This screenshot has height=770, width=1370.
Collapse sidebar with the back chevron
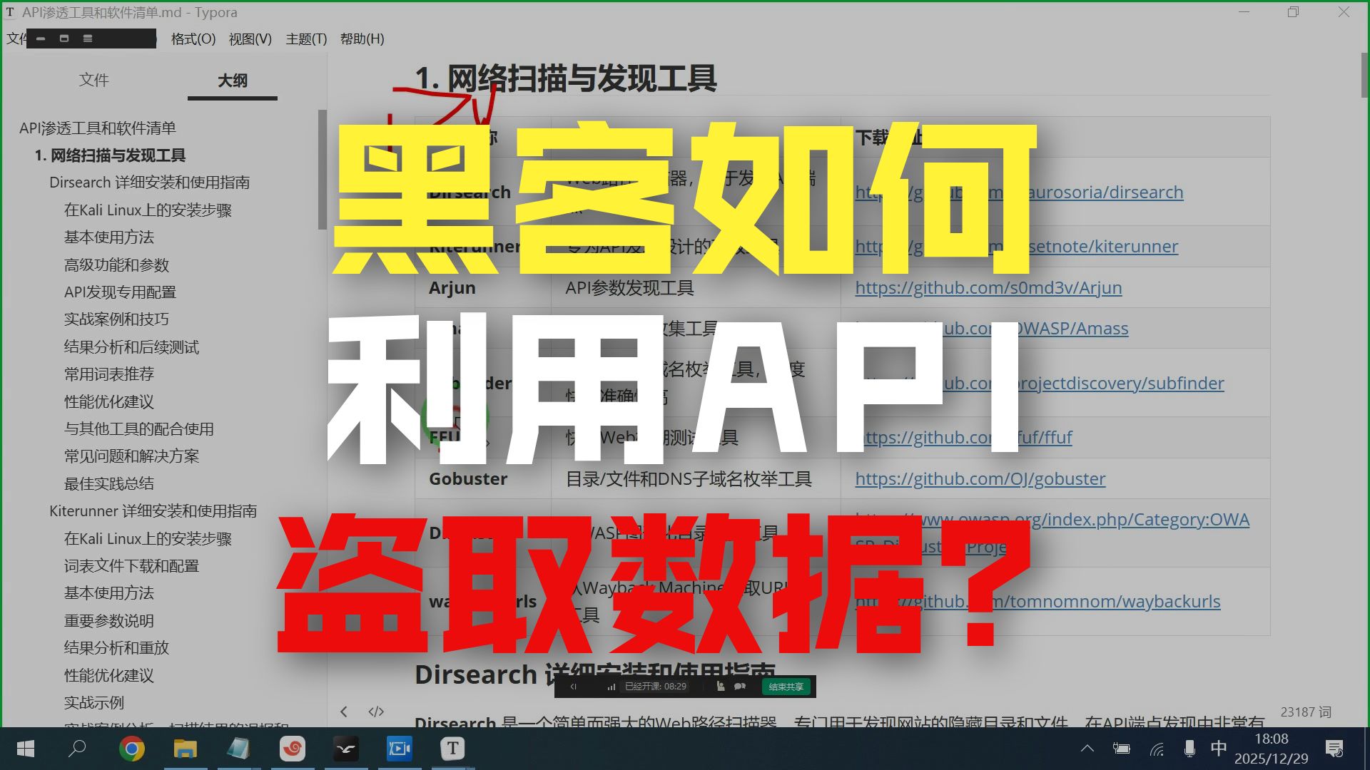[x=344, y=712]
